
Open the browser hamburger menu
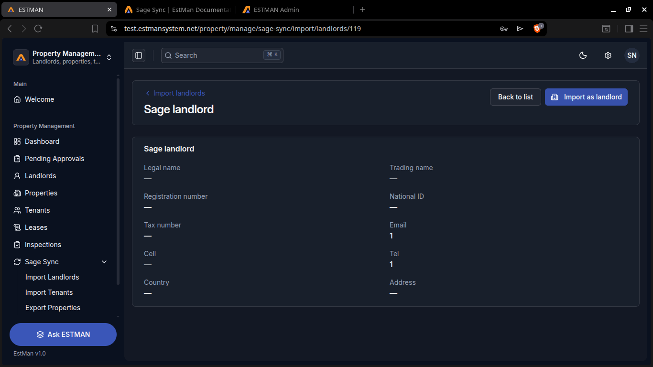(x=643, y=29)
